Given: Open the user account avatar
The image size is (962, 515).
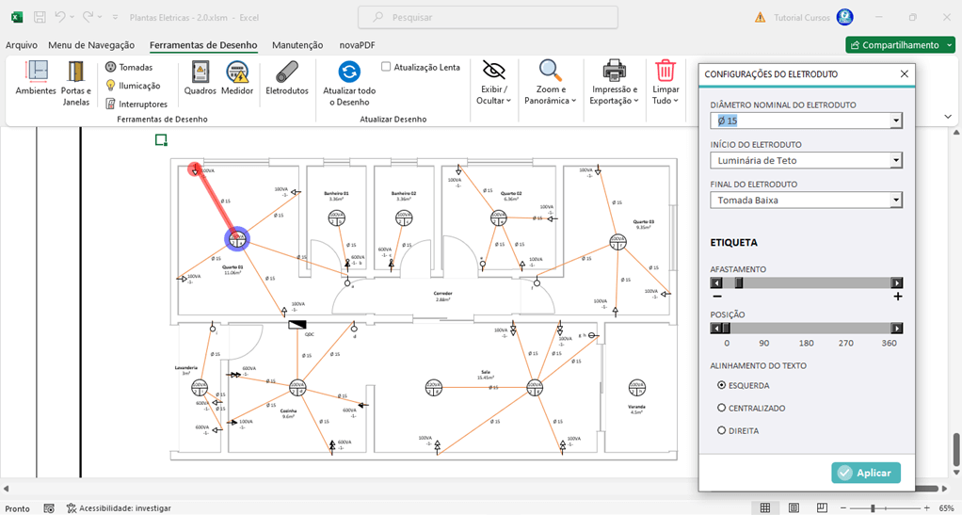Looking at the screenshot, I should 845,17.
